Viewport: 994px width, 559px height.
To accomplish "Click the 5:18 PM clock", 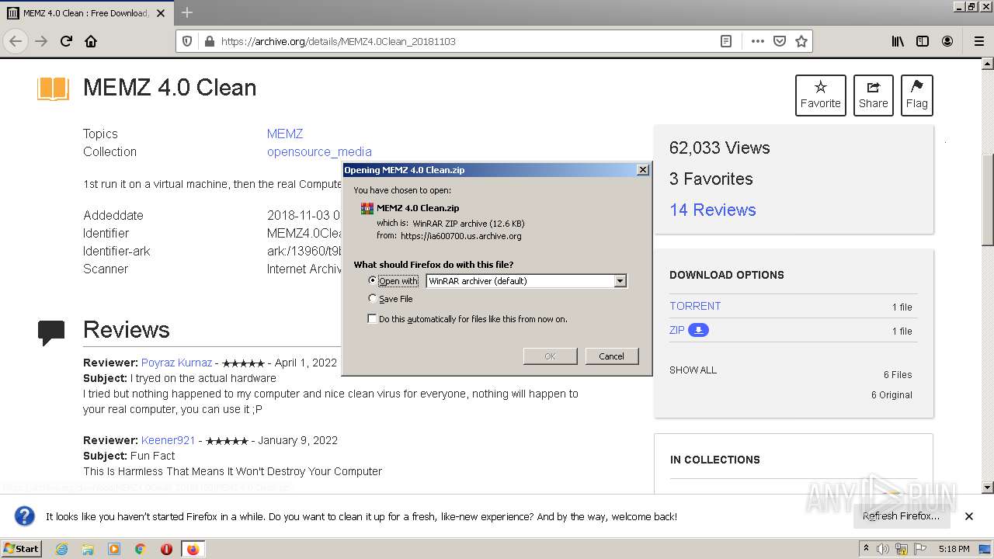I will click(954, 549).
